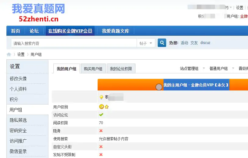Click the 阅读权限 value 70
The image size is (248, 158).
click(101, 123)
